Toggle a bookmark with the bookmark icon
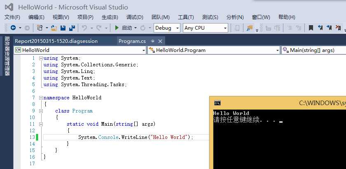The height and width of the screenshot is (169, 346). (x=311, y=28)
